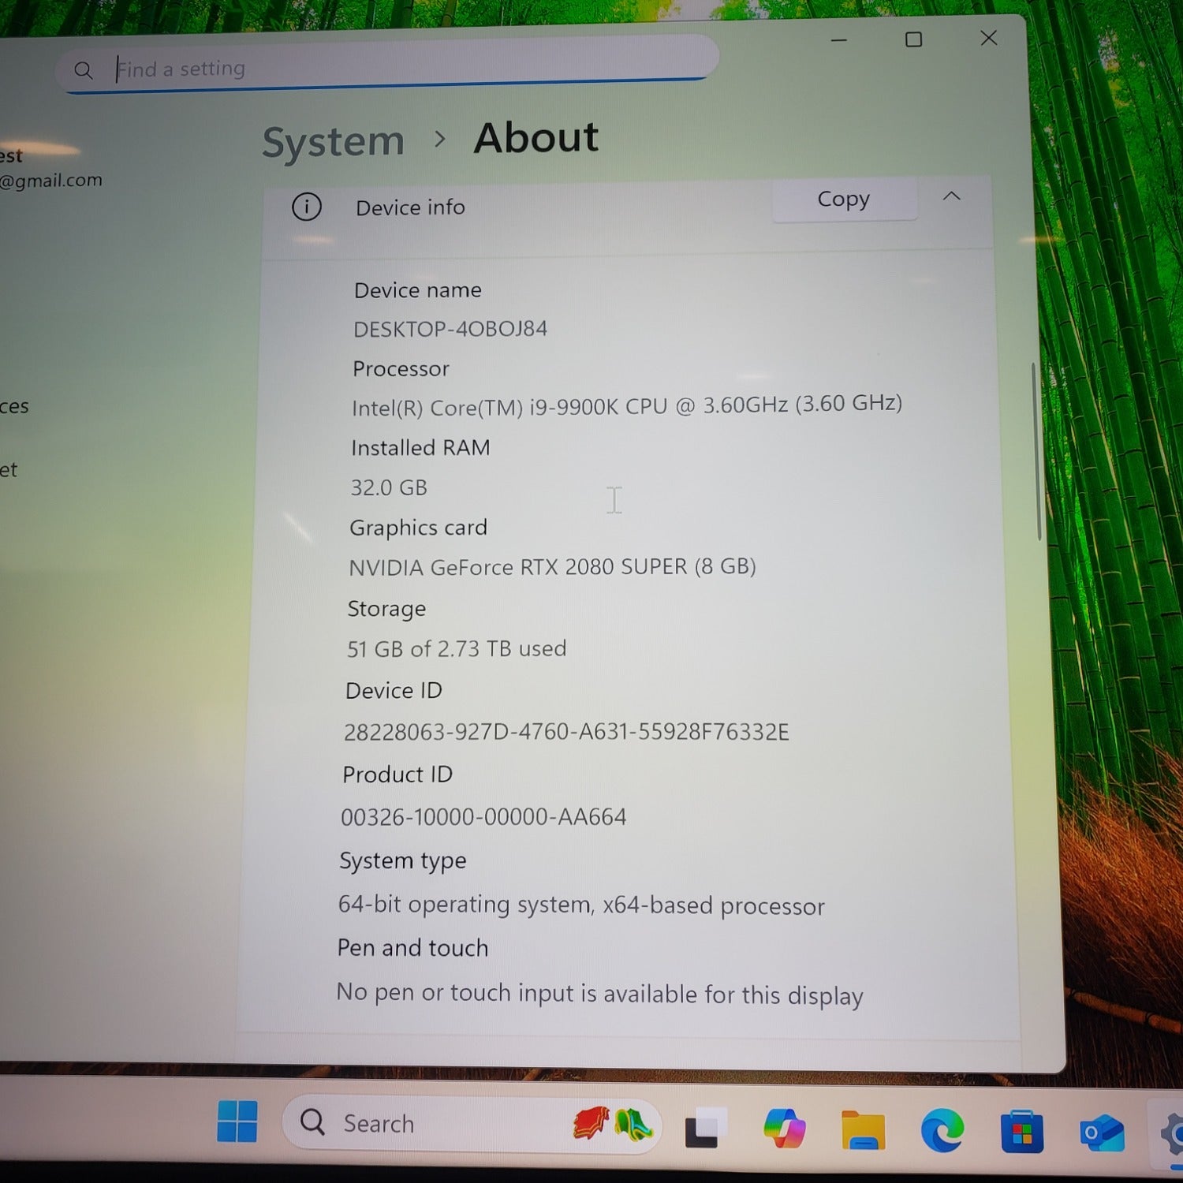Screen dimensions: 1183x1183
Task: Click the About page title
Action: coord(536,138)
